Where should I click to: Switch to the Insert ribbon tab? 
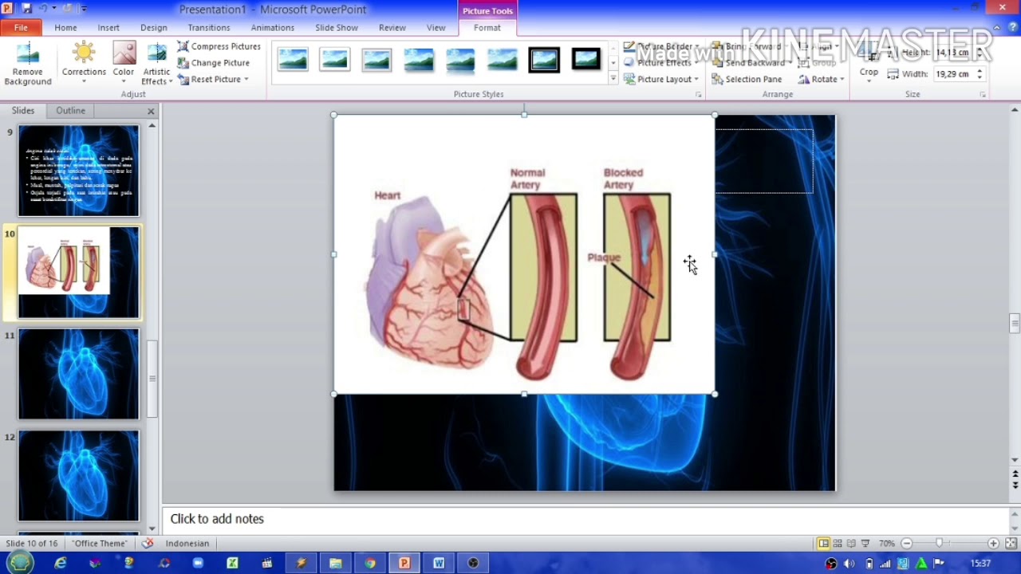tap(108, 28)
